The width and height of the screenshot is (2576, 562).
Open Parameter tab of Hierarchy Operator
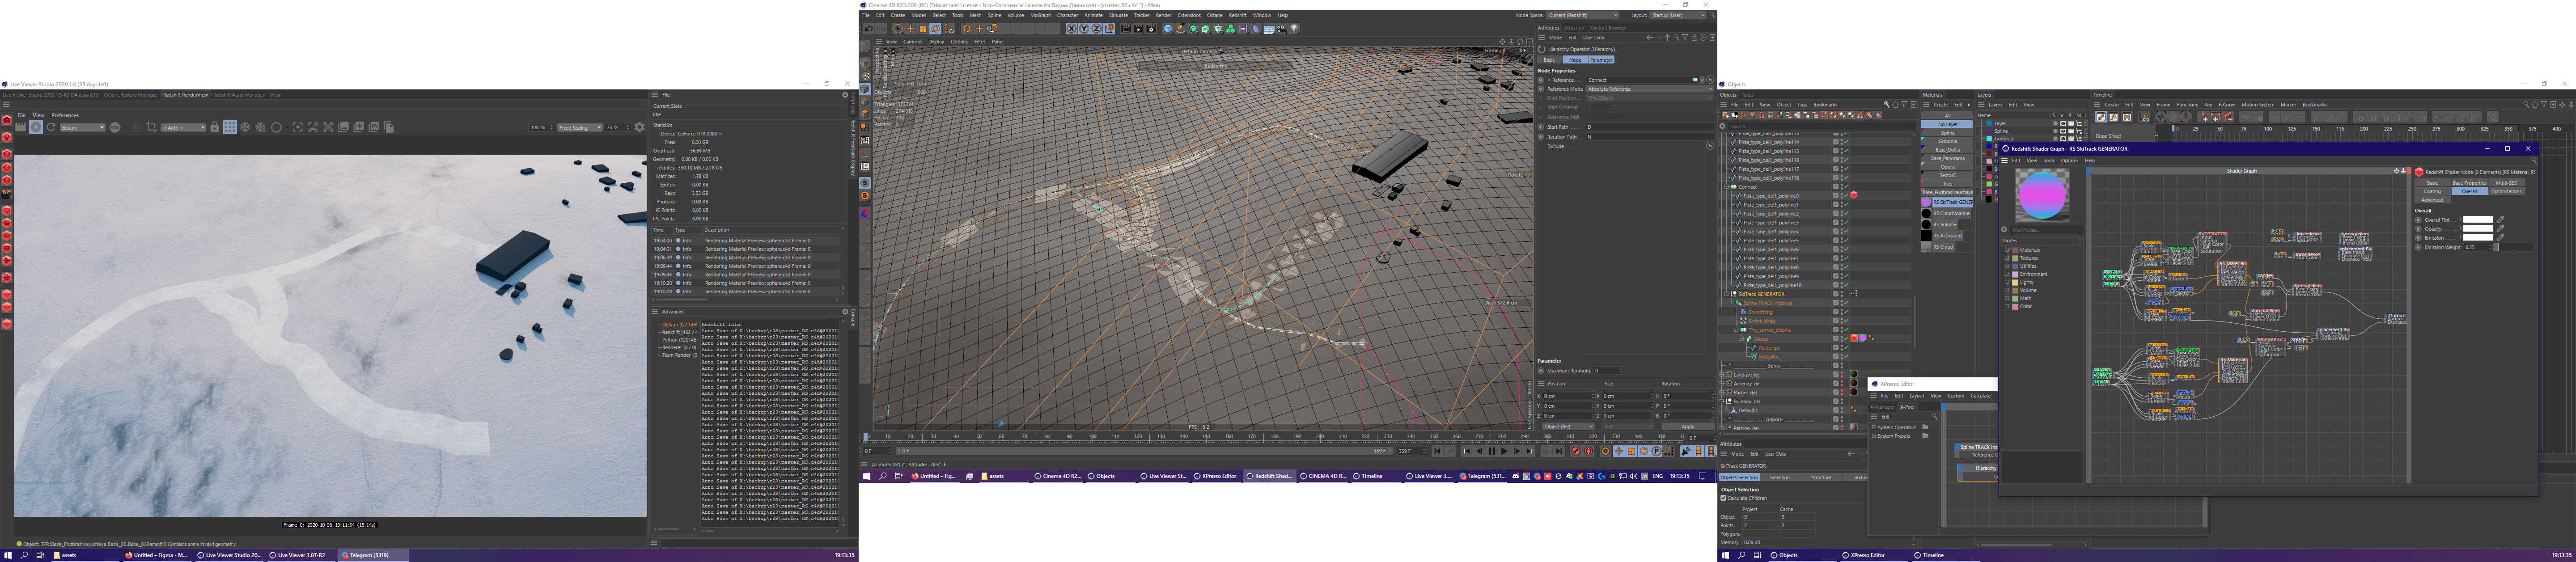coord(1601,60)
